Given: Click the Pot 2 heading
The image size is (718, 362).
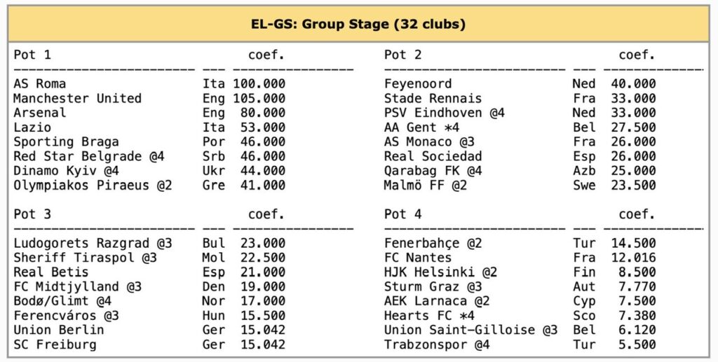Looking at the screenshot, I should point(403,55).
